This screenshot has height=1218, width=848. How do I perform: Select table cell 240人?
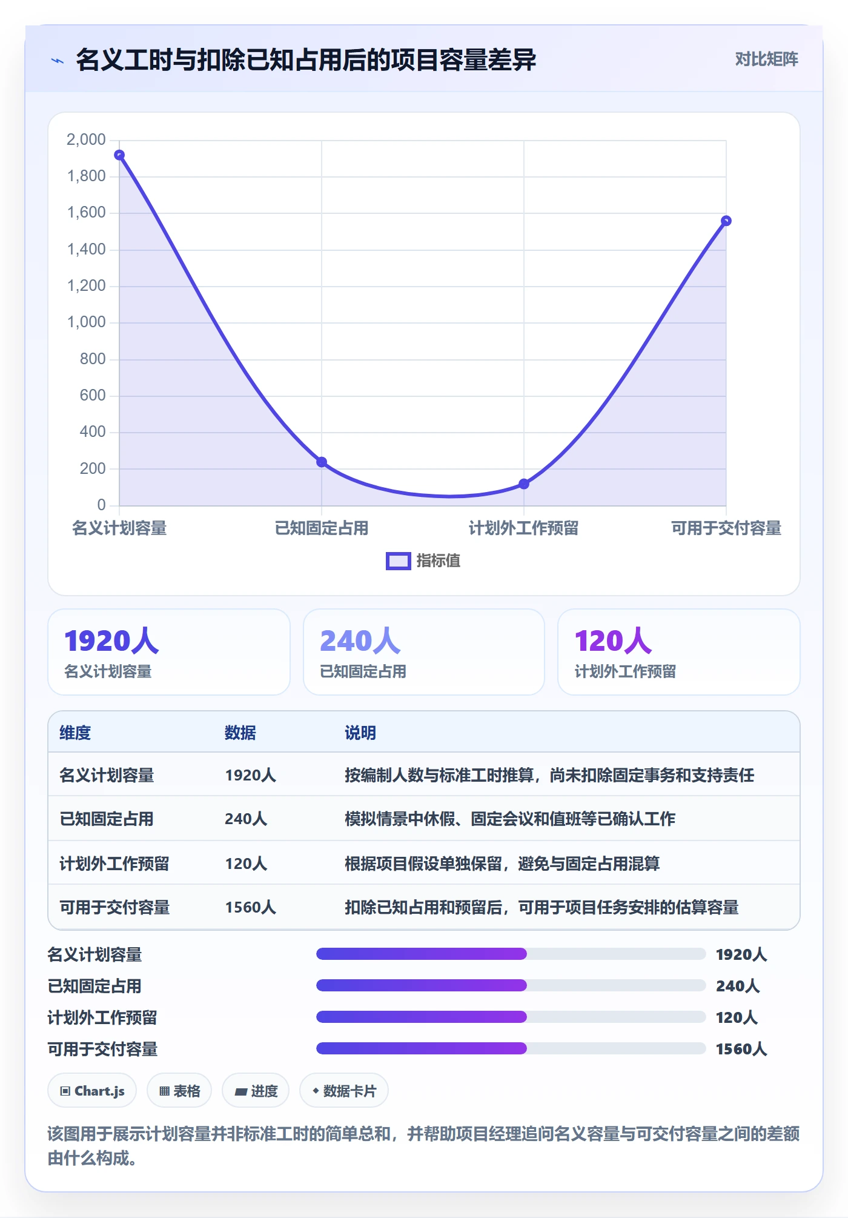click(246, 819)
